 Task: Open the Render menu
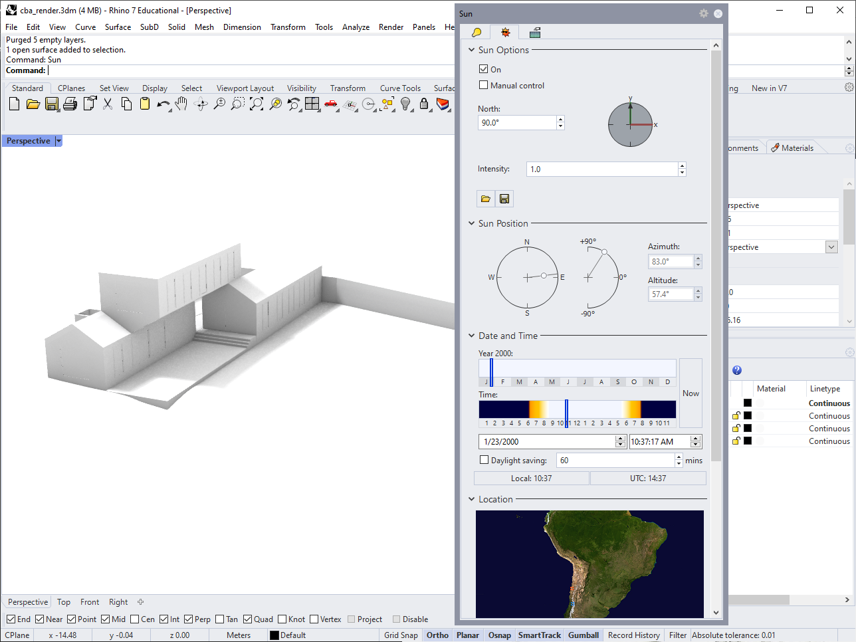pos(391,27)
